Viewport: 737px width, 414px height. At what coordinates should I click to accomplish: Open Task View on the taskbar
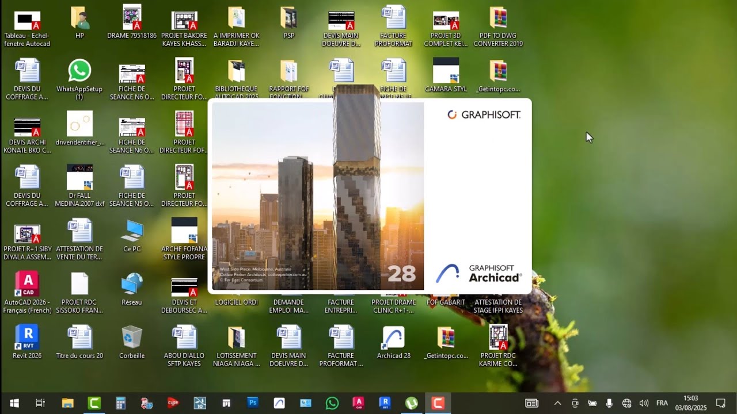tap(40, 403)
